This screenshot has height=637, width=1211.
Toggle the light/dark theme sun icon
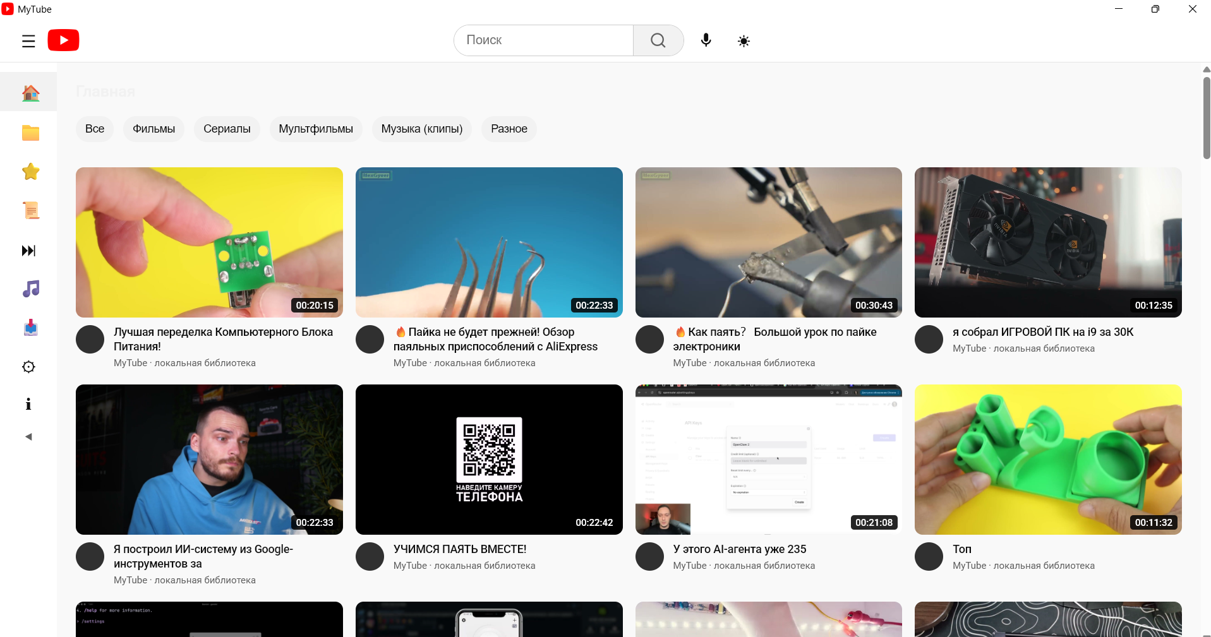744,41
